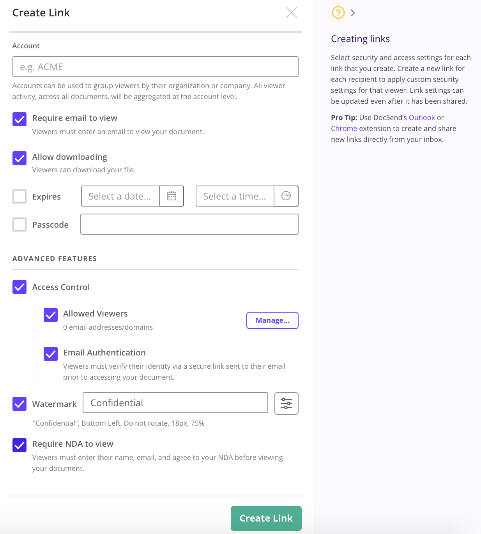Open the Chrome extension link
This screenshot has height=534, width=481.
344,129
